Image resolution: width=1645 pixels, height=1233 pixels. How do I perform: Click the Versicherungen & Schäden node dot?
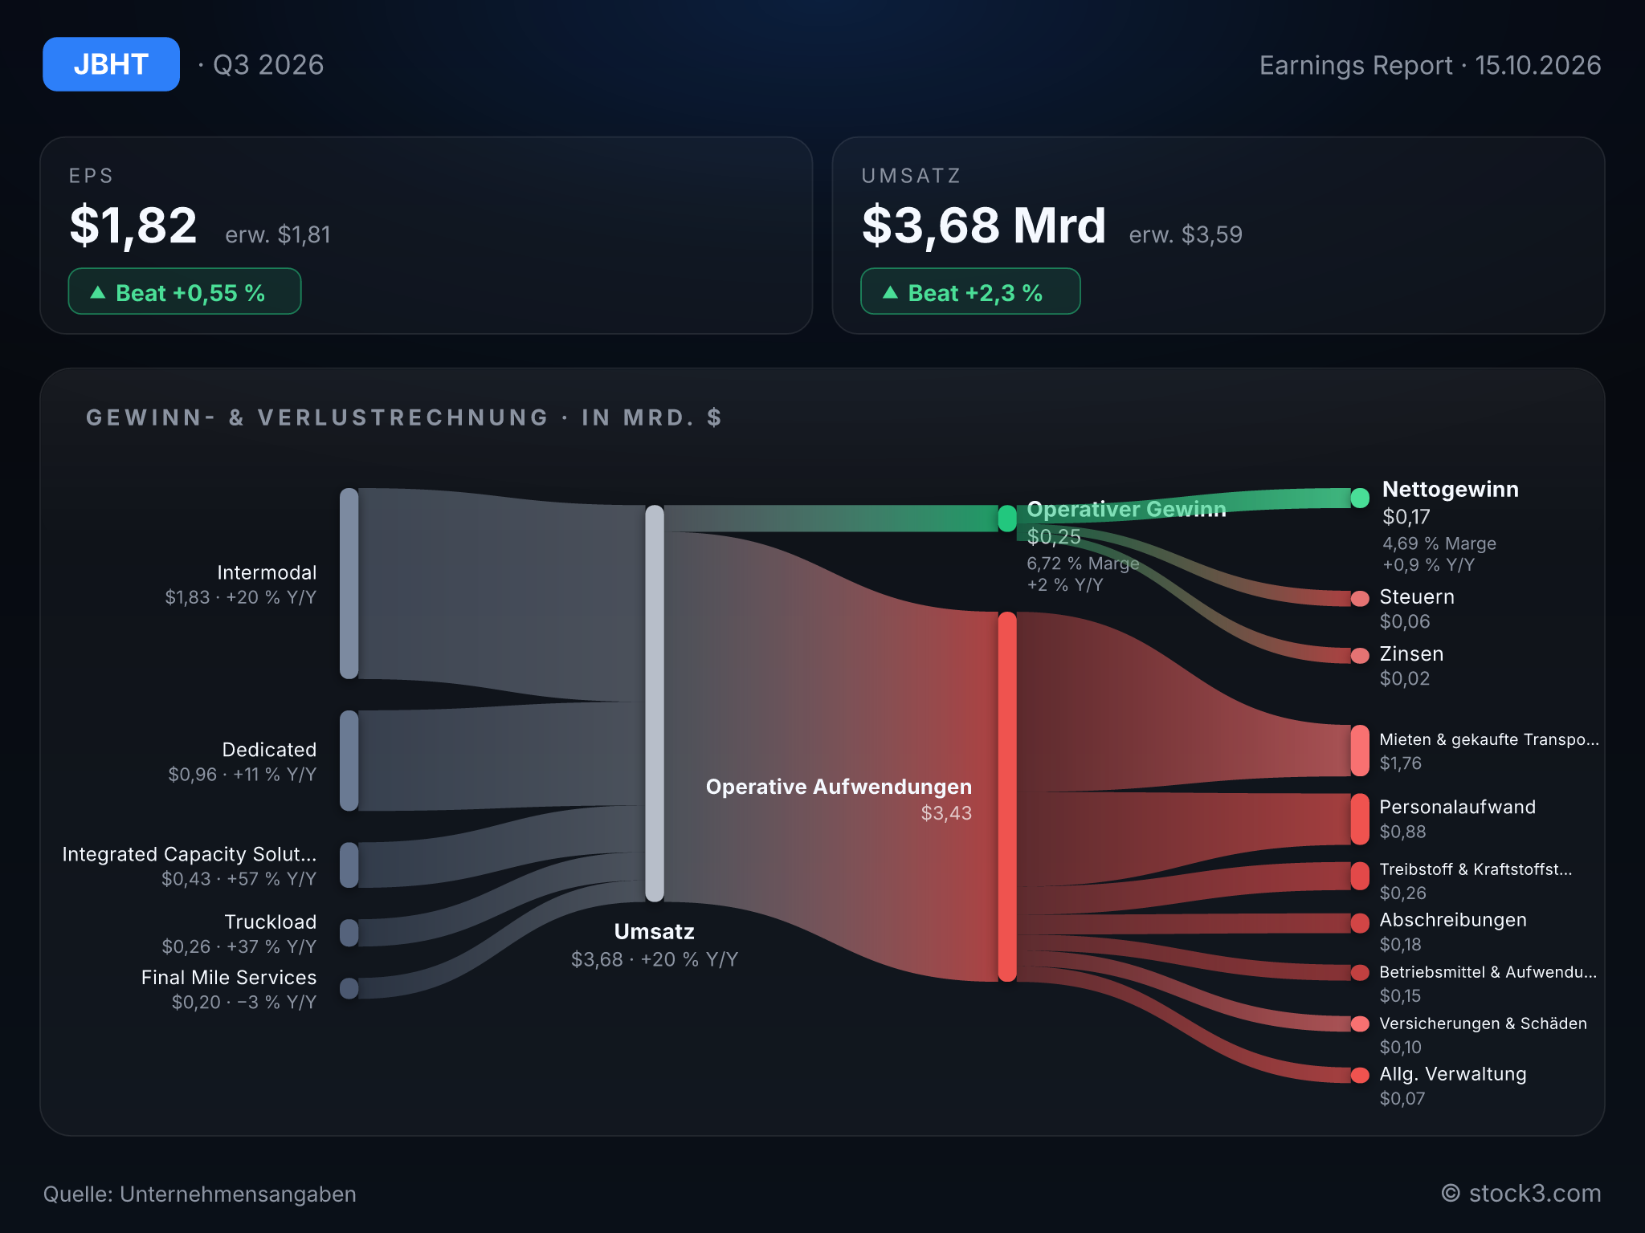(x=1360, y=1023)
